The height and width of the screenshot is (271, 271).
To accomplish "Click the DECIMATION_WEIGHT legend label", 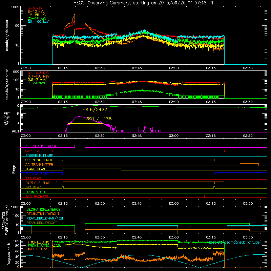I will pyautogui.click(x=43, y=214).
